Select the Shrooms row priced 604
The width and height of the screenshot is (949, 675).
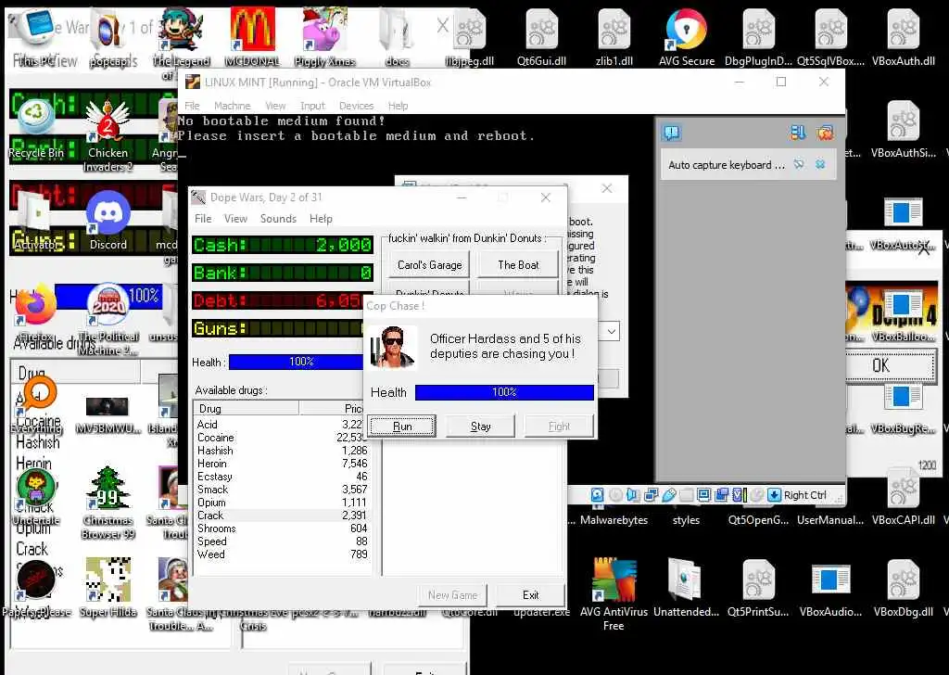pos(282,529)
